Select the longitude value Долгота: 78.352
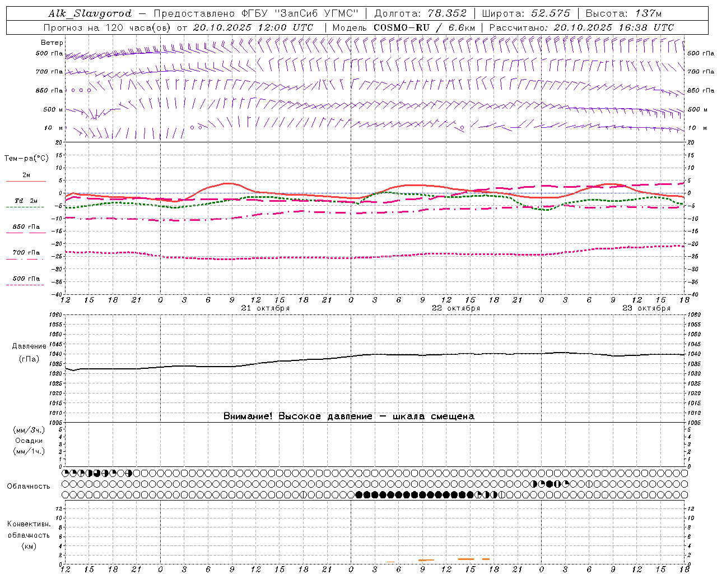Image resolution: width=717 pixels, height=574 pixels. pos(420,13)
